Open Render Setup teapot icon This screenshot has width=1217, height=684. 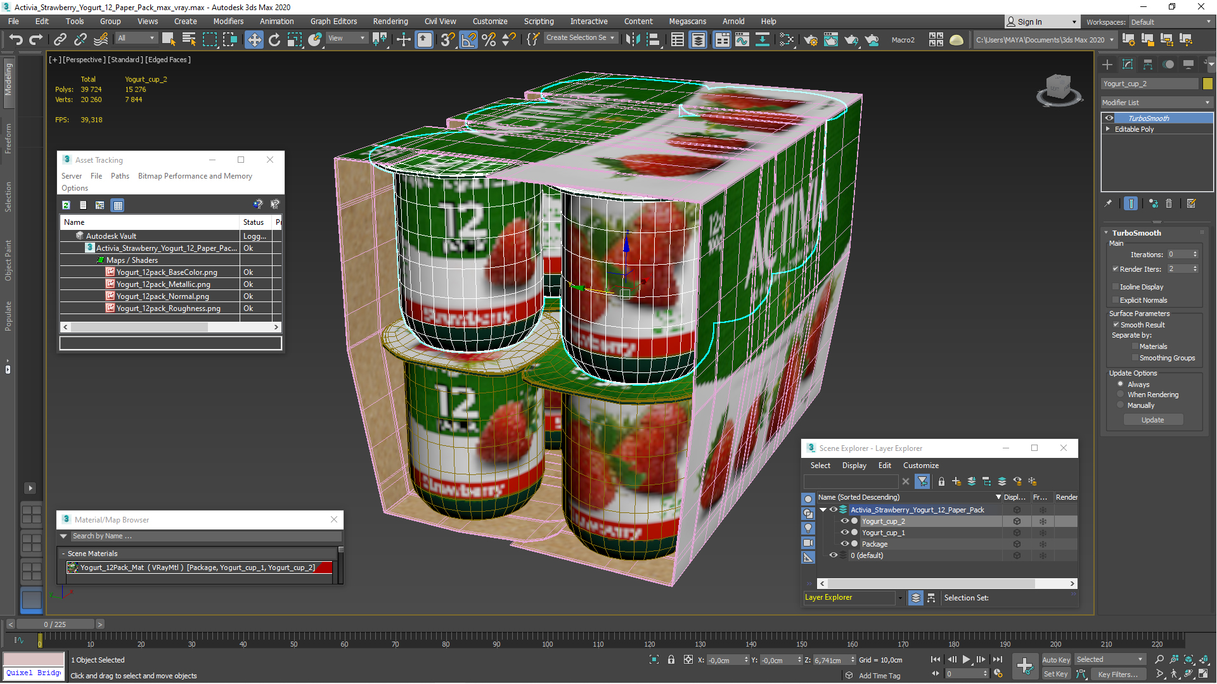(x=811, y=39)
